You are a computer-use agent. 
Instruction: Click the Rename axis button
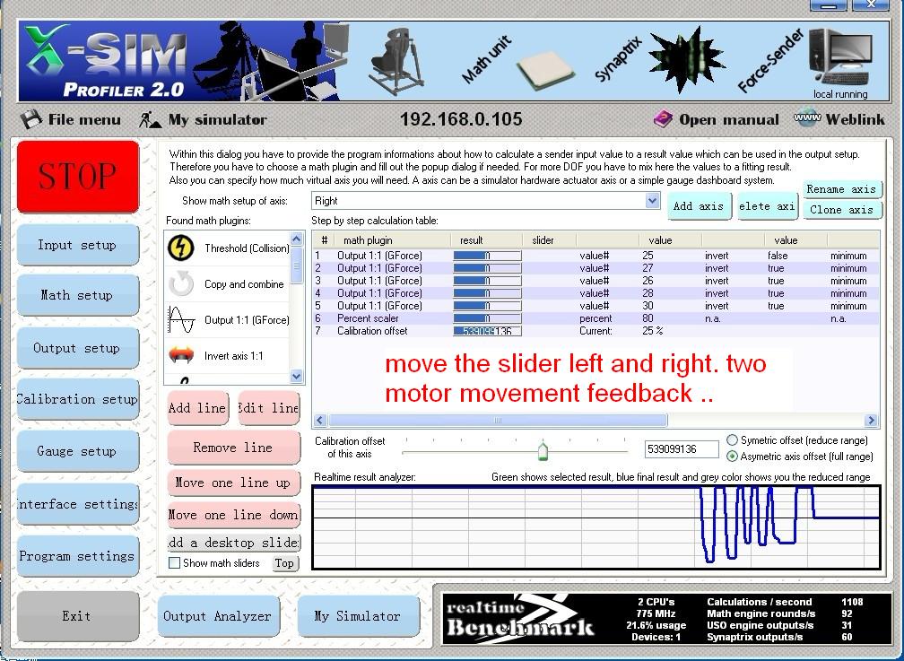pos(841,189)
